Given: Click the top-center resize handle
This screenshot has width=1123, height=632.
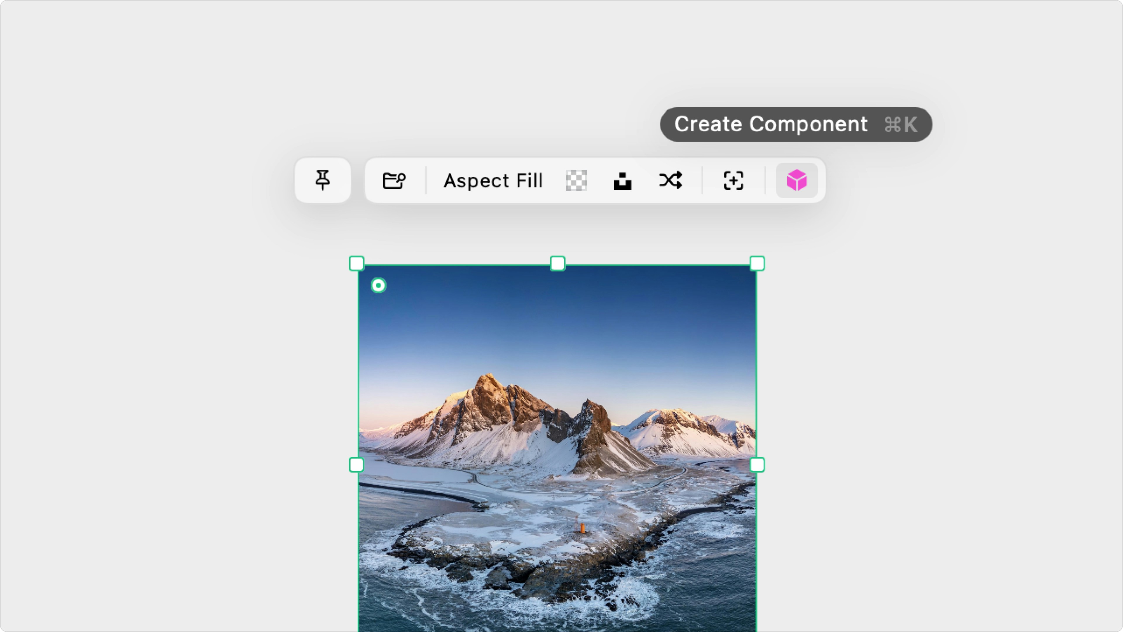Looking at the screenshot, I should (558, 263).
